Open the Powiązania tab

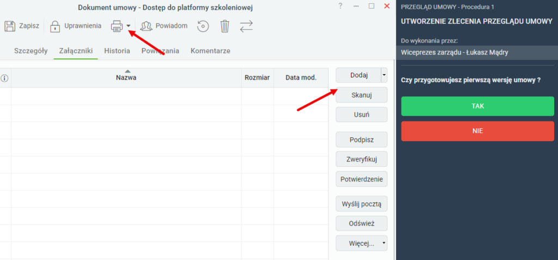point(160,51)
